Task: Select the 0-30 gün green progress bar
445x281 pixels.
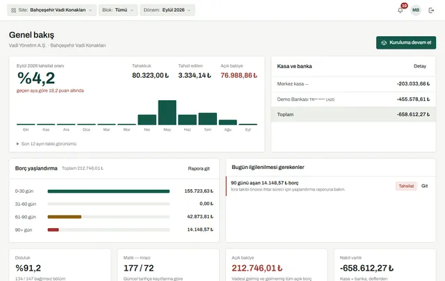Action: (108, 191)
